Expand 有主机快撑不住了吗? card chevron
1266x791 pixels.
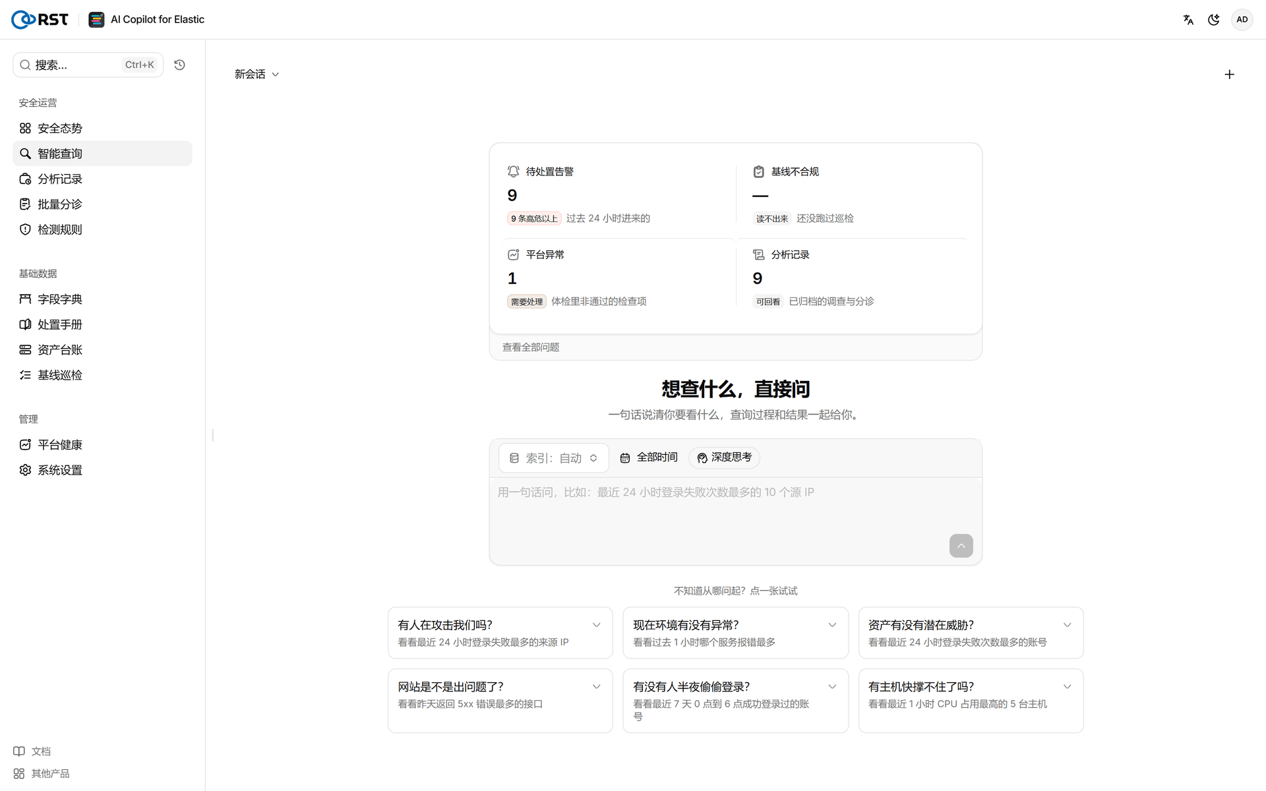point(1068,687)
